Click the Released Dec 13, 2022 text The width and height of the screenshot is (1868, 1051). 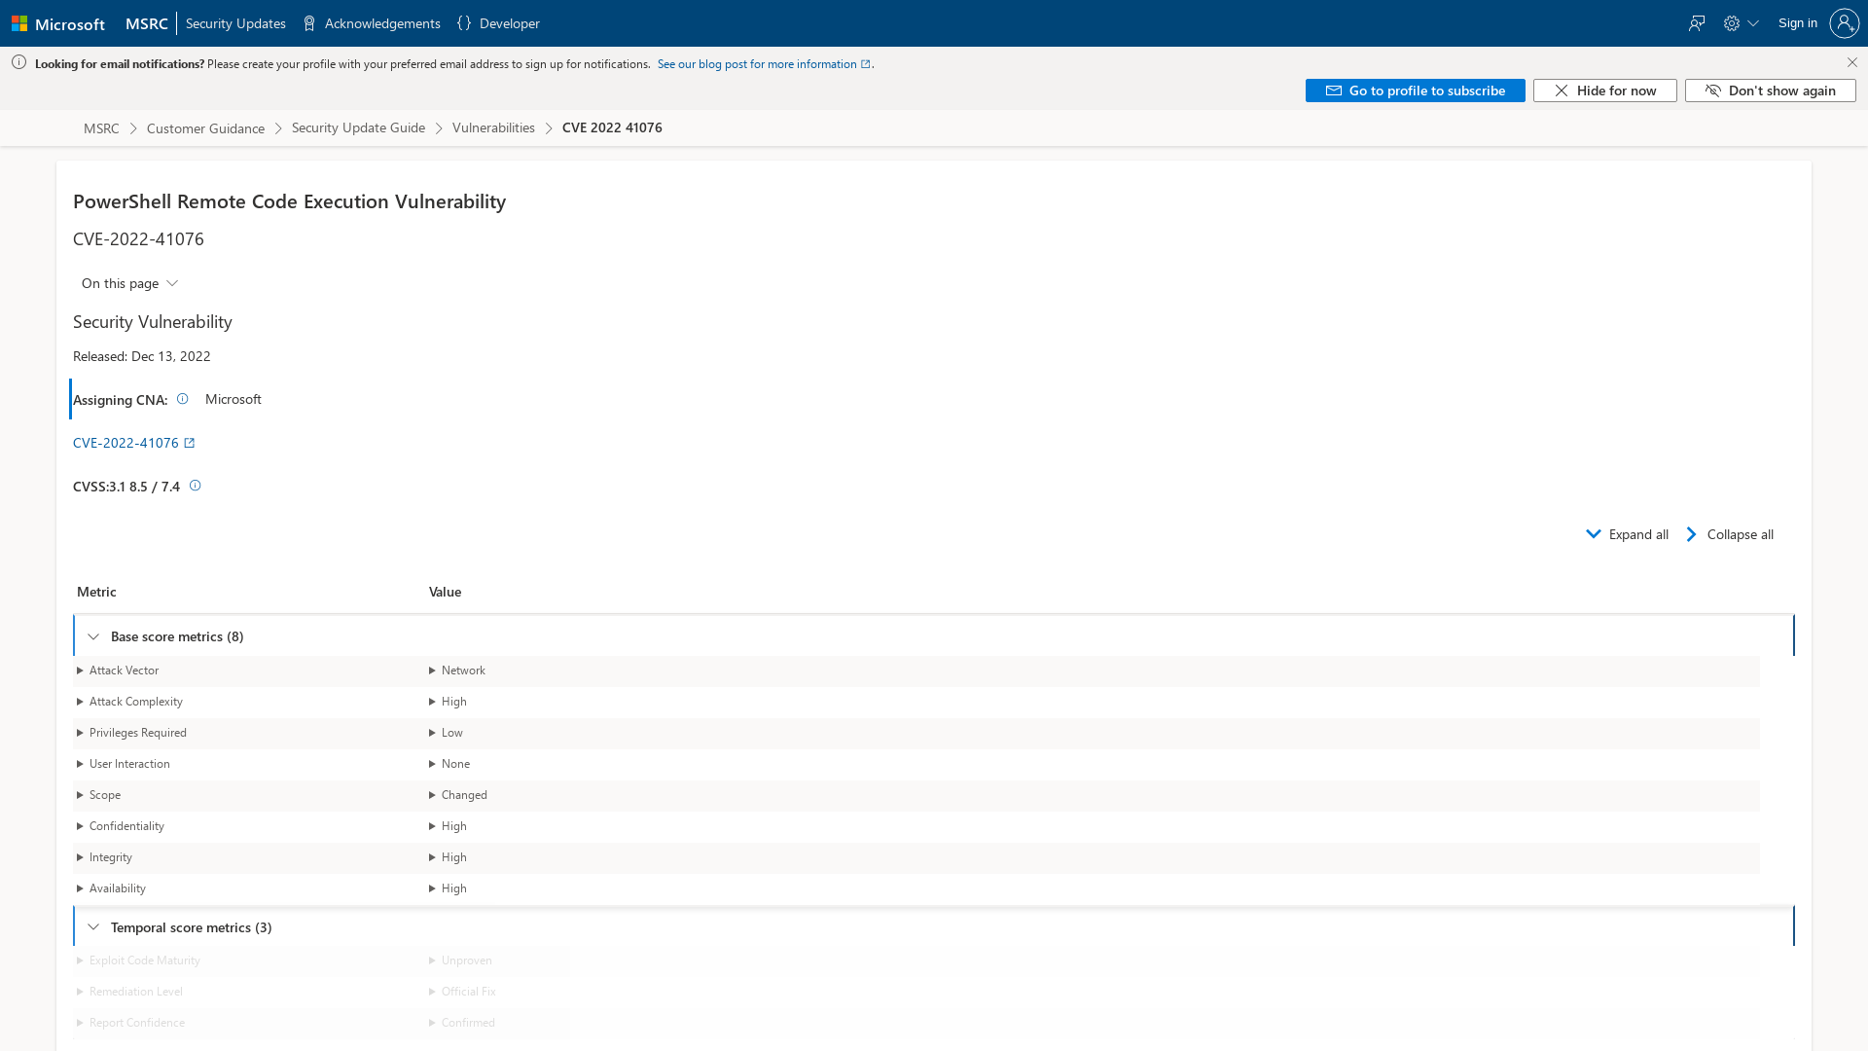142,356
